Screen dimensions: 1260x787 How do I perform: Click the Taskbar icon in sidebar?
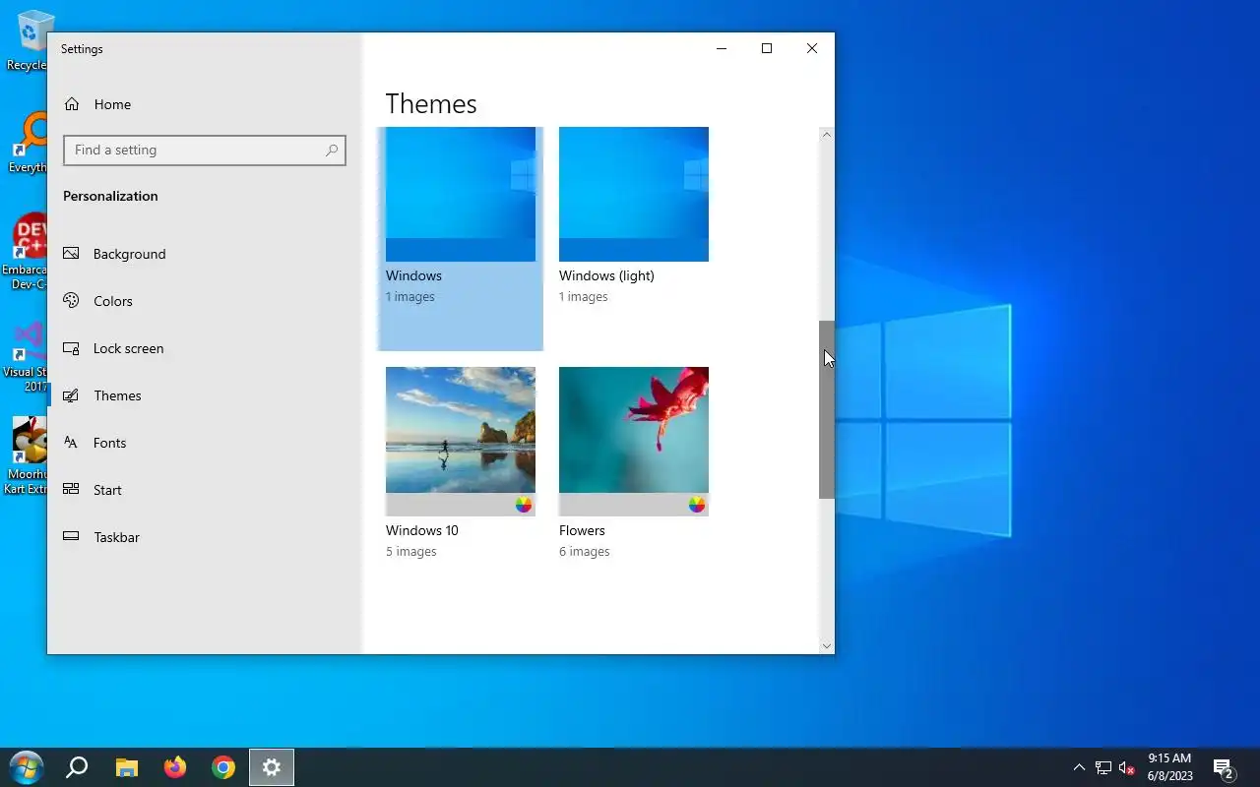click(x=71, y=537)
